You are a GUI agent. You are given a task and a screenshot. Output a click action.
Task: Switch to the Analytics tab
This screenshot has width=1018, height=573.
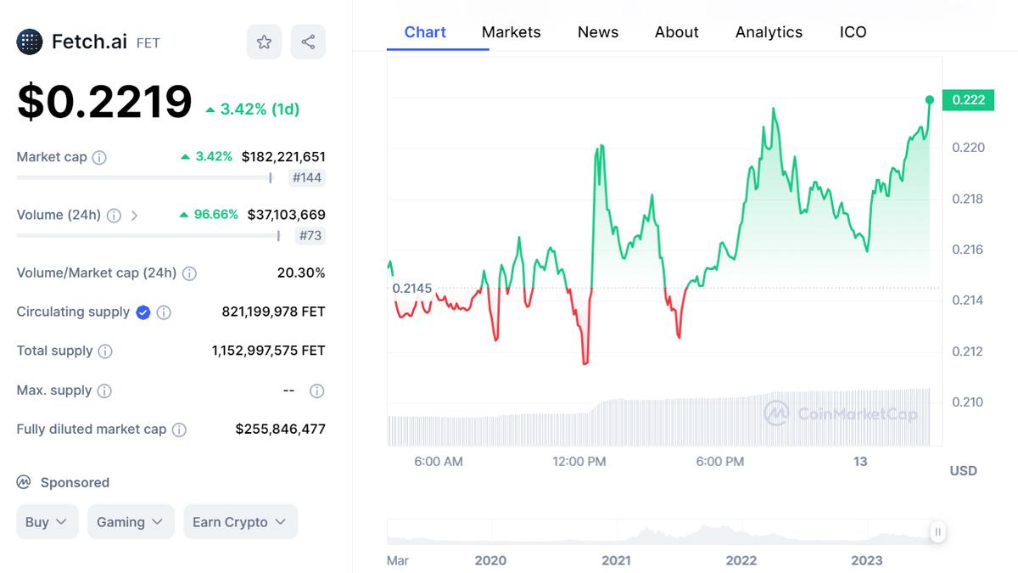(x=769, y=32)
